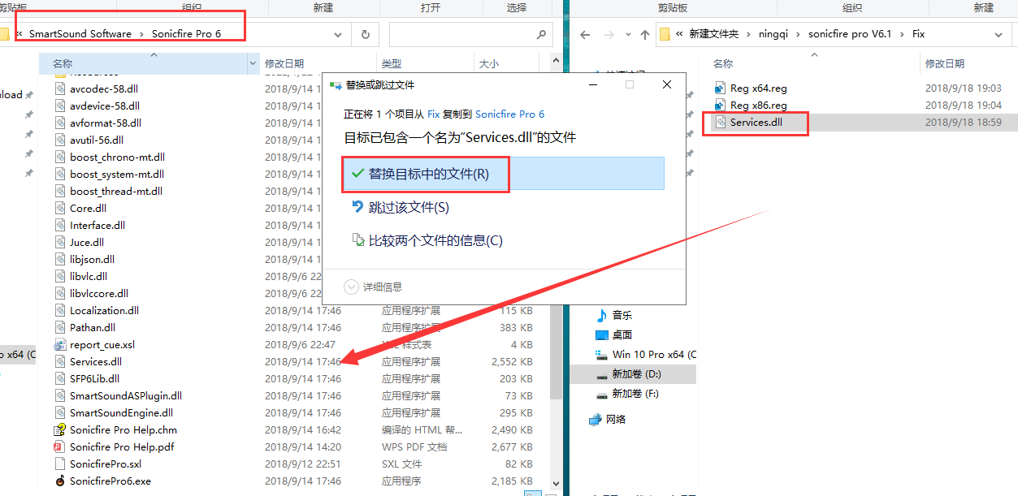Open the 名称 column filter dropdown in the left window

coord(252,63)
